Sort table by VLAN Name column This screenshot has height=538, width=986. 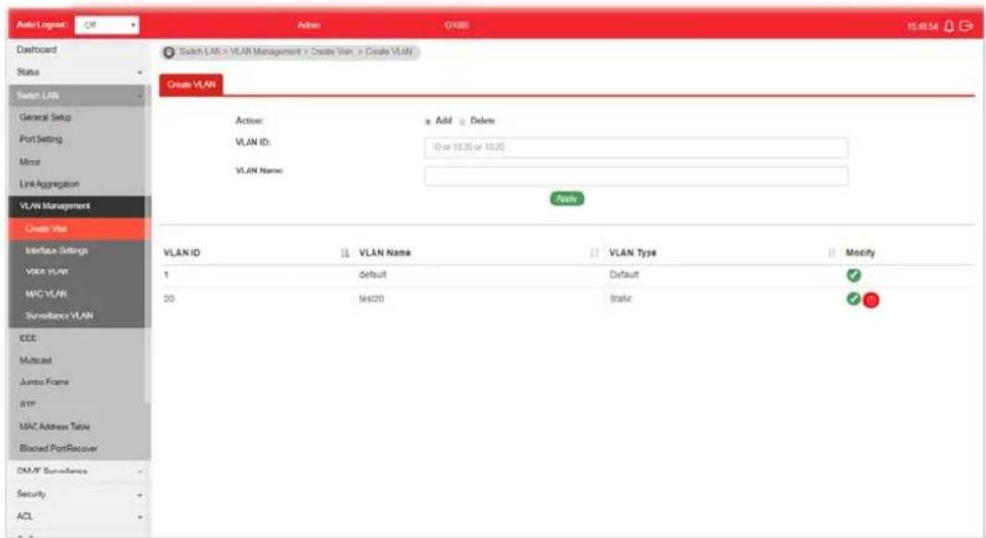pos(594,253)
